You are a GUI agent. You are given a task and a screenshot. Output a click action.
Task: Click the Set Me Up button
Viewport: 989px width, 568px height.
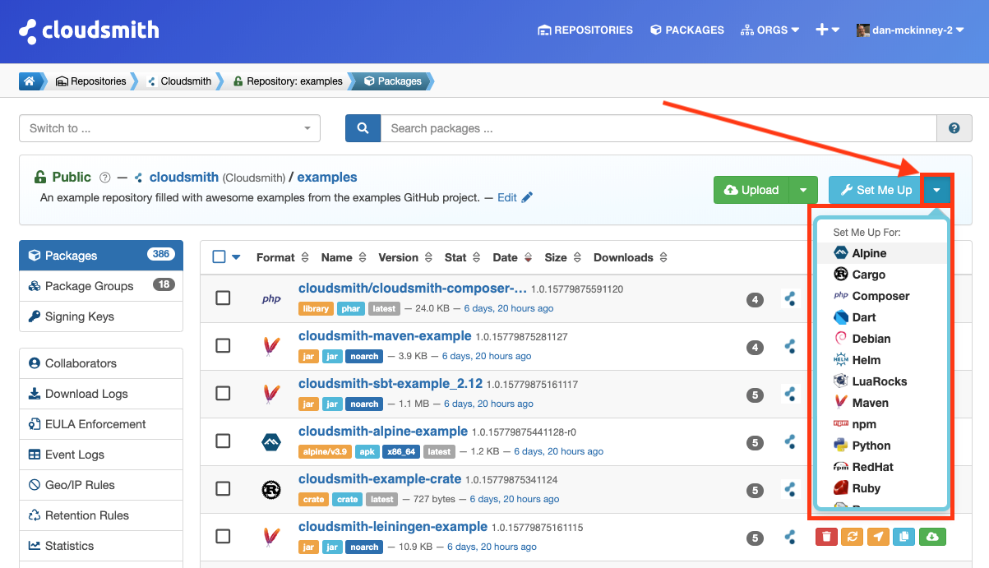(x=876, y=190)
